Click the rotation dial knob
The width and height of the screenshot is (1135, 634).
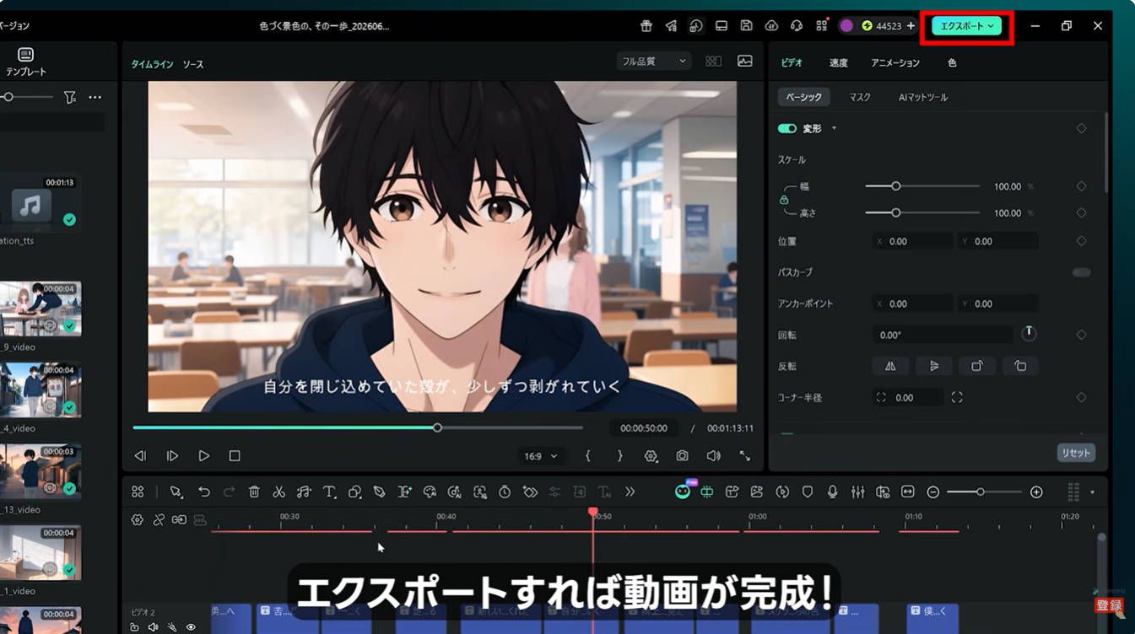coord(1028,334)
